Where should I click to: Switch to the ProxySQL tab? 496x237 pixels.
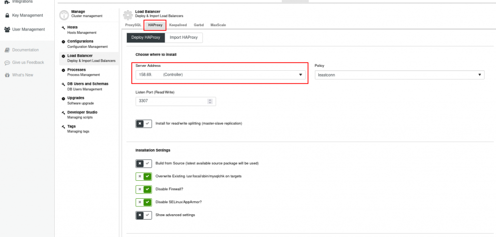[x=133, y=25]
